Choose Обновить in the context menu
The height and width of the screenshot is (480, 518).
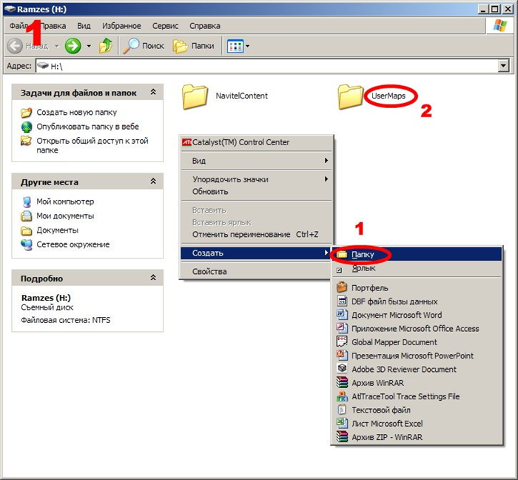256,192
